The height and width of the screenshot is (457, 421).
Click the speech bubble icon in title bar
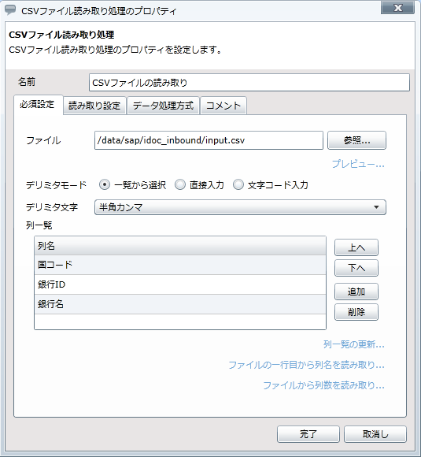tap(10, 9)
